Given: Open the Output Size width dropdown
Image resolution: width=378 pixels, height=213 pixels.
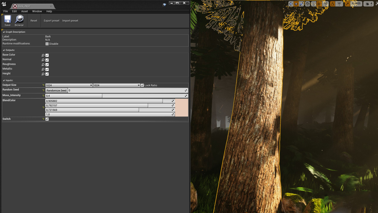Looking at the screenshot, I should 69,85.
